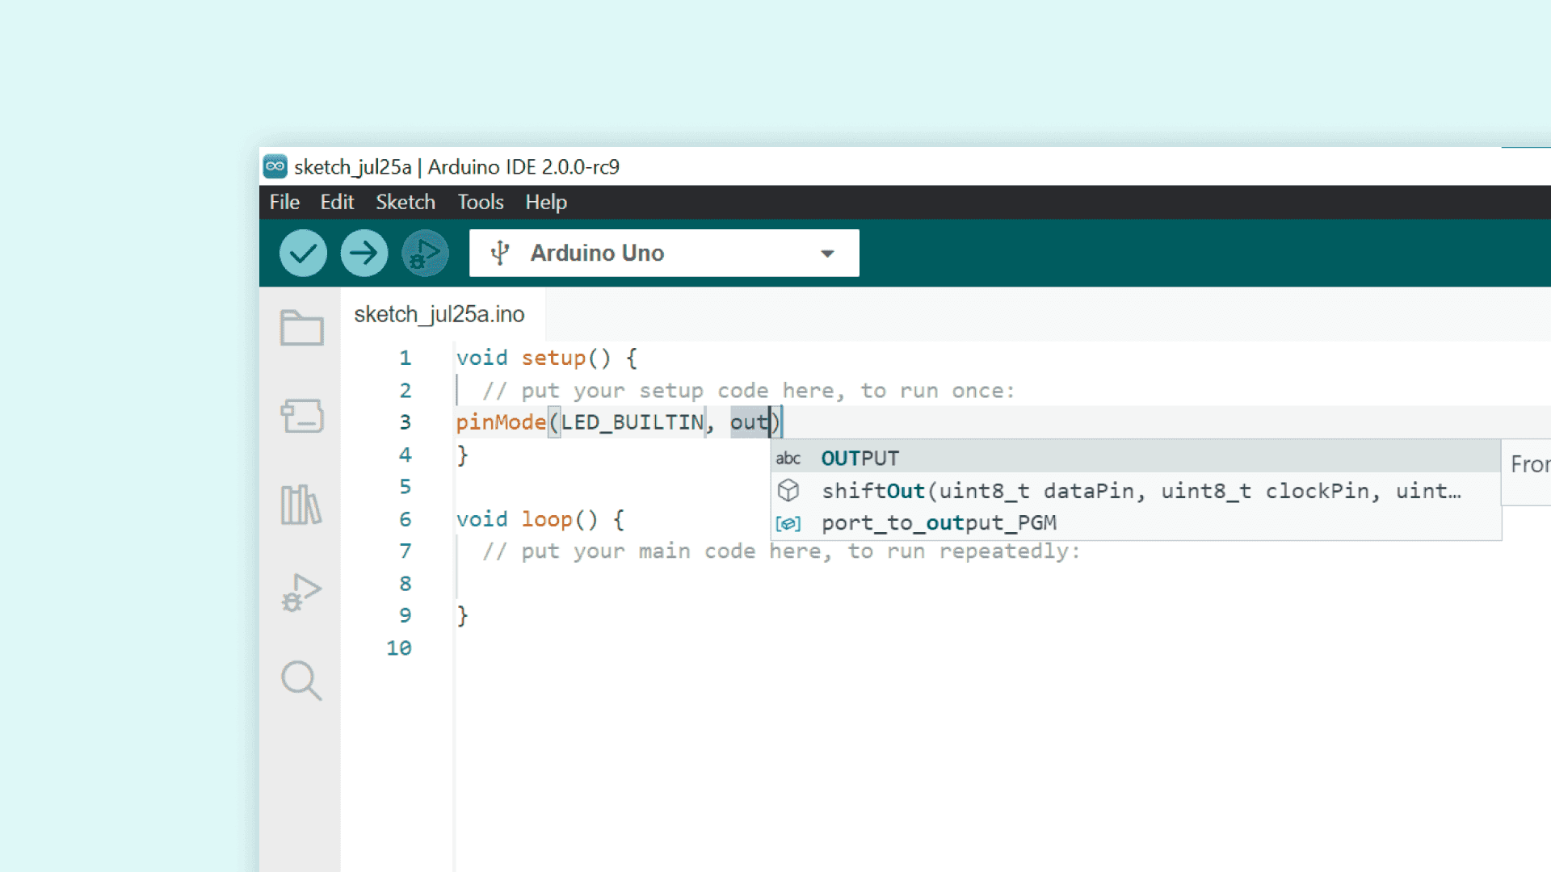Viewport: 1551px width, 872px height.
Task: Click the Verify checkmark button
Action: tap(303, 254)
